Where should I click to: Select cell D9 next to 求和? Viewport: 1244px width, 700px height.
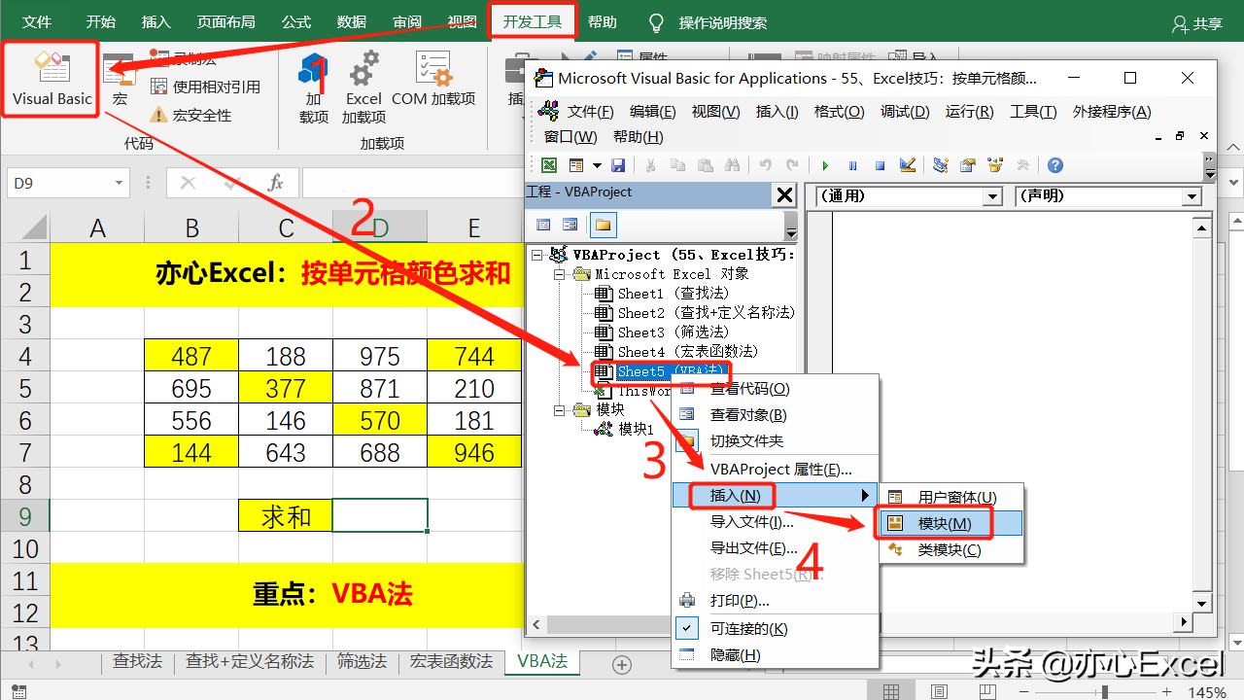click(380, 515)
